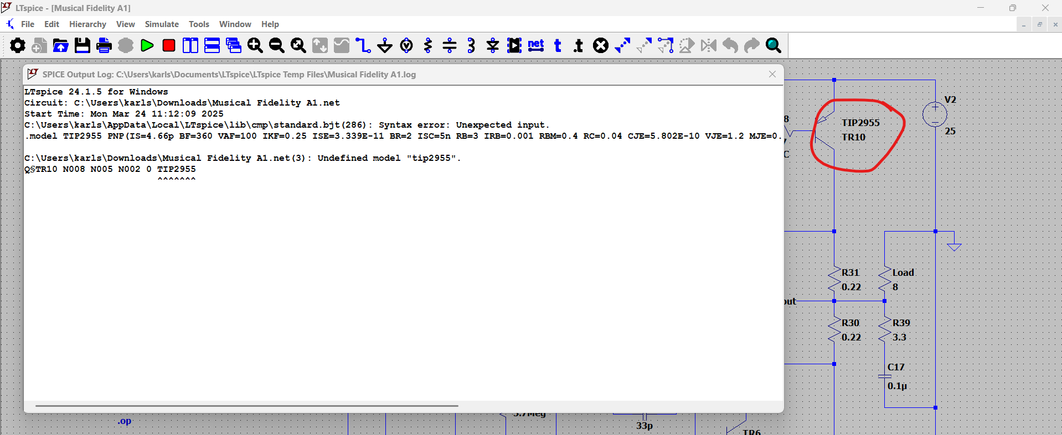
Task: Run the simulation with the green play icon
Action: [147, 45]
